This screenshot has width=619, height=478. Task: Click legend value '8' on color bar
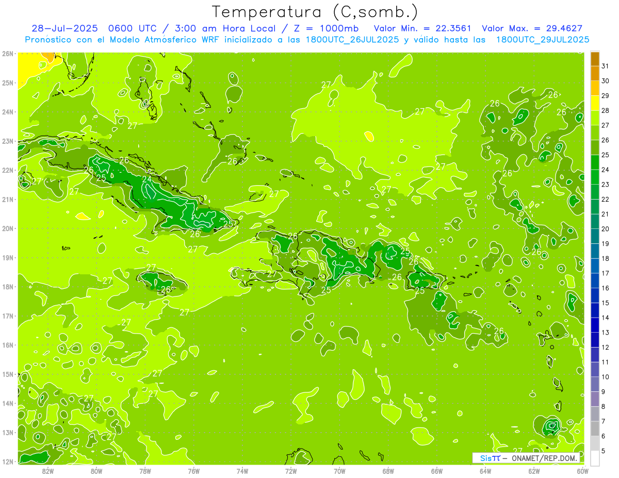pos(604,406)
